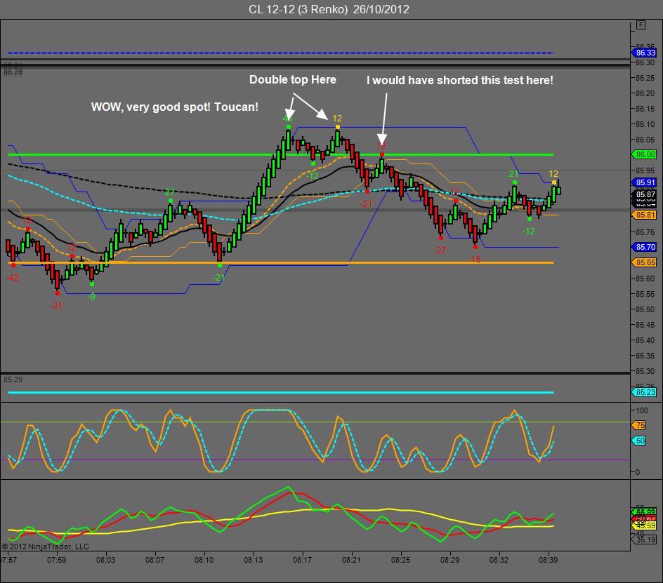
Task: Select the orange 85.81 price marker
Action: tap(644, 215)
